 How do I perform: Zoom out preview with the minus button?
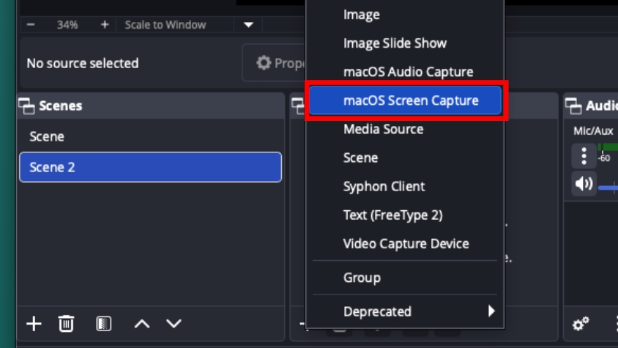(x=31, y=25)
